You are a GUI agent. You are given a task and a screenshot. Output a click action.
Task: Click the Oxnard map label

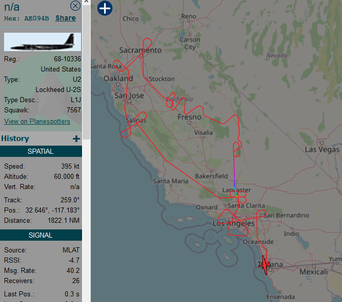pyautogui.click(x=207, y=207)
